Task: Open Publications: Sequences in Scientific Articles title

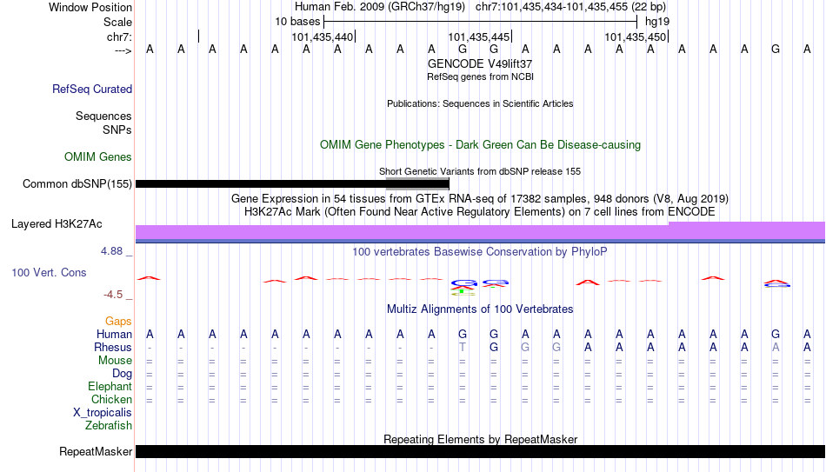Action: point(480,103)
